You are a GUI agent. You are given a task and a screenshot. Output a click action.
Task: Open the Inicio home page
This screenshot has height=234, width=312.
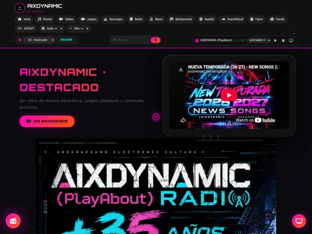(x=24, y=19)
